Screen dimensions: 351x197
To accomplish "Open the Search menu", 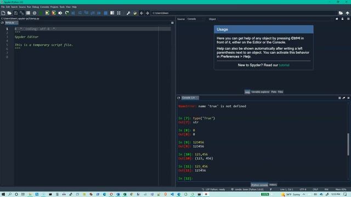I will [14, 7].
